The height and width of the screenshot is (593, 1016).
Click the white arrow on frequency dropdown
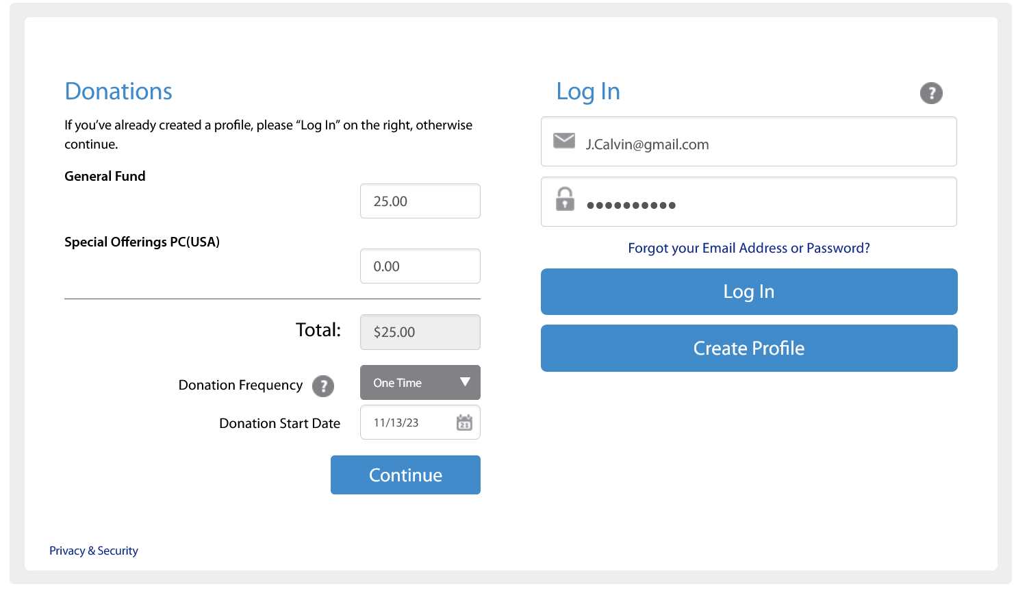click(x=465, y=382)
